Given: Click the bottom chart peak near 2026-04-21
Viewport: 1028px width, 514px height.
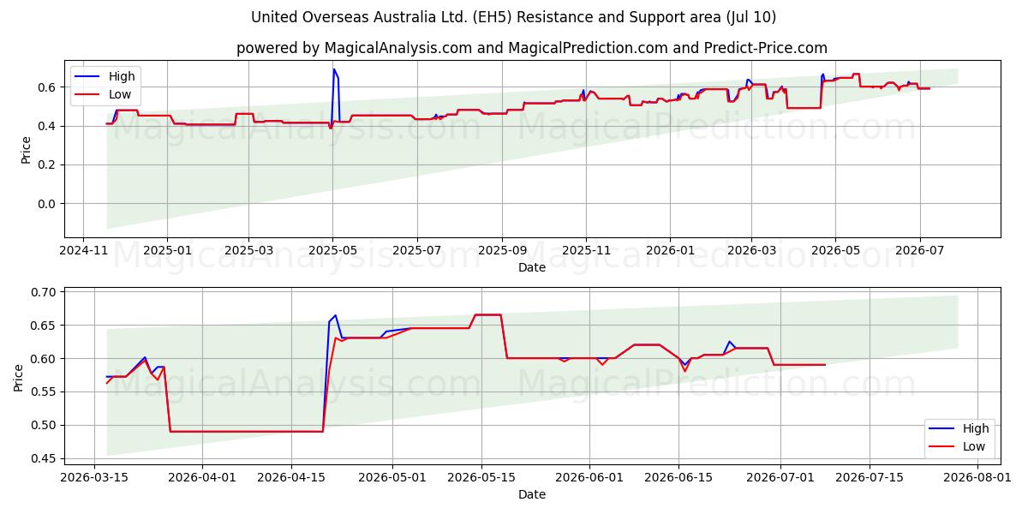Looking at the screenshot, I should click(x=335, y=315).
